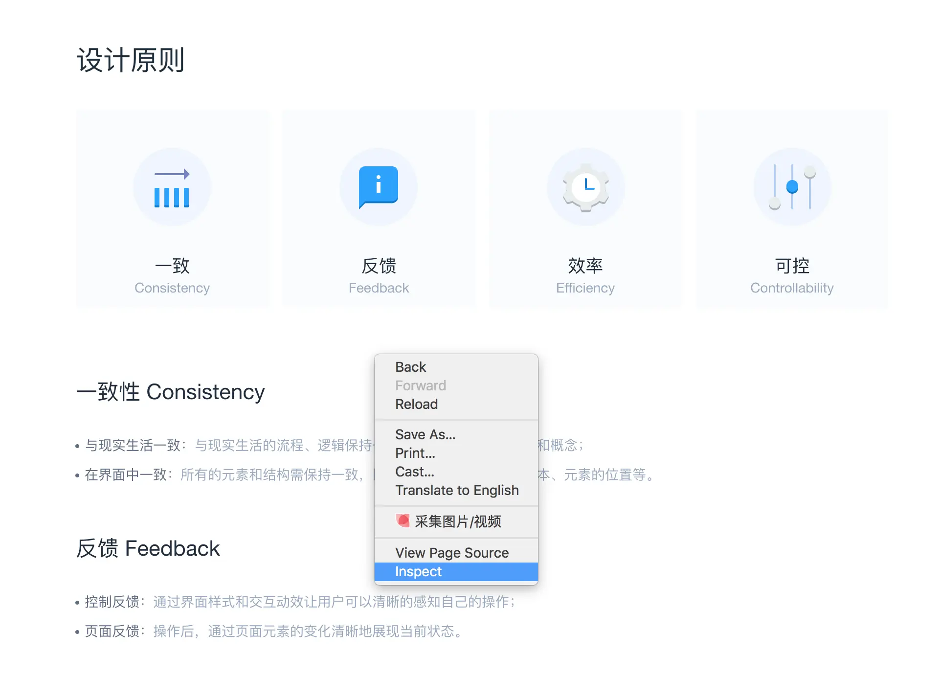This screenshot has width=940, height=677.
Task: Click the 反馈 Feedback section heading
Action: click(148, 548)
